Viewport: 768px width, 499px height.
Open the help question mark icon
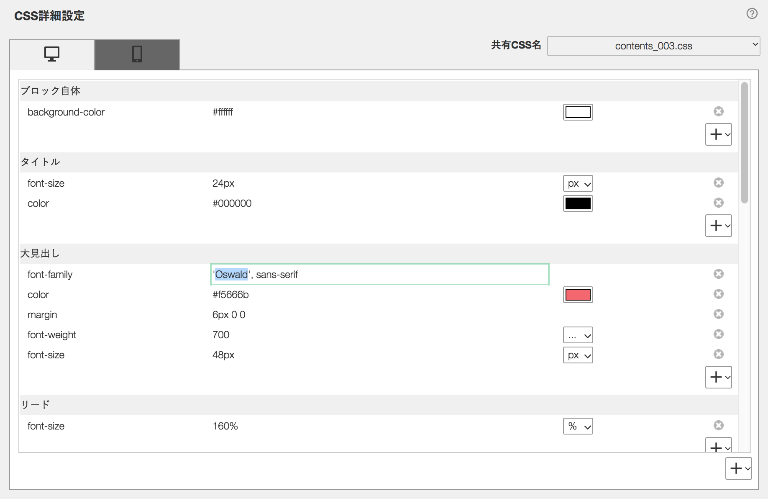[x=752, y=14]
